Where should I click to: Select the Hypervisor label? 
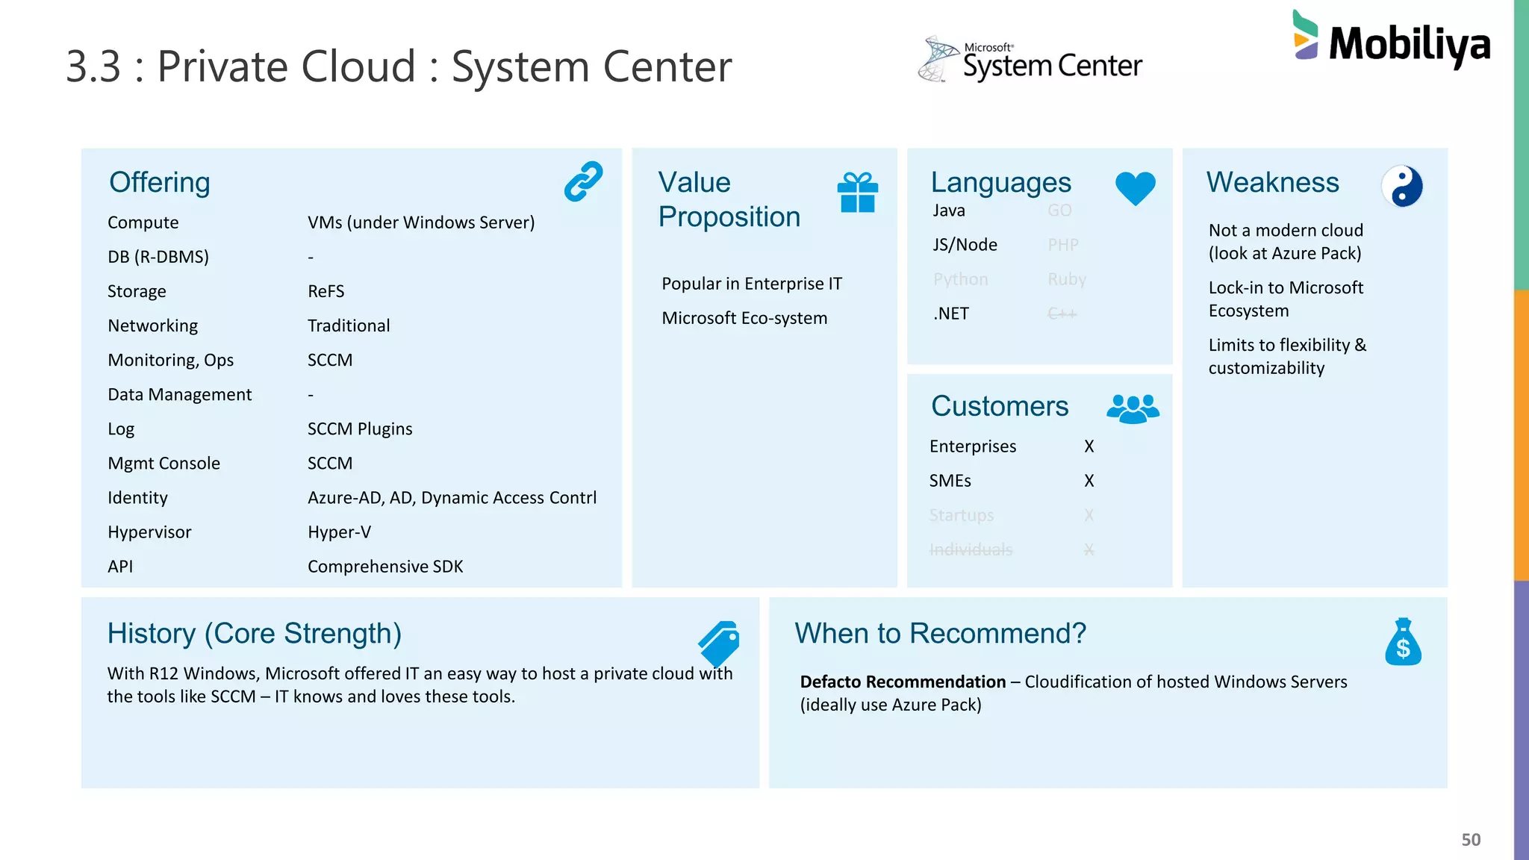tap(149, 532)
